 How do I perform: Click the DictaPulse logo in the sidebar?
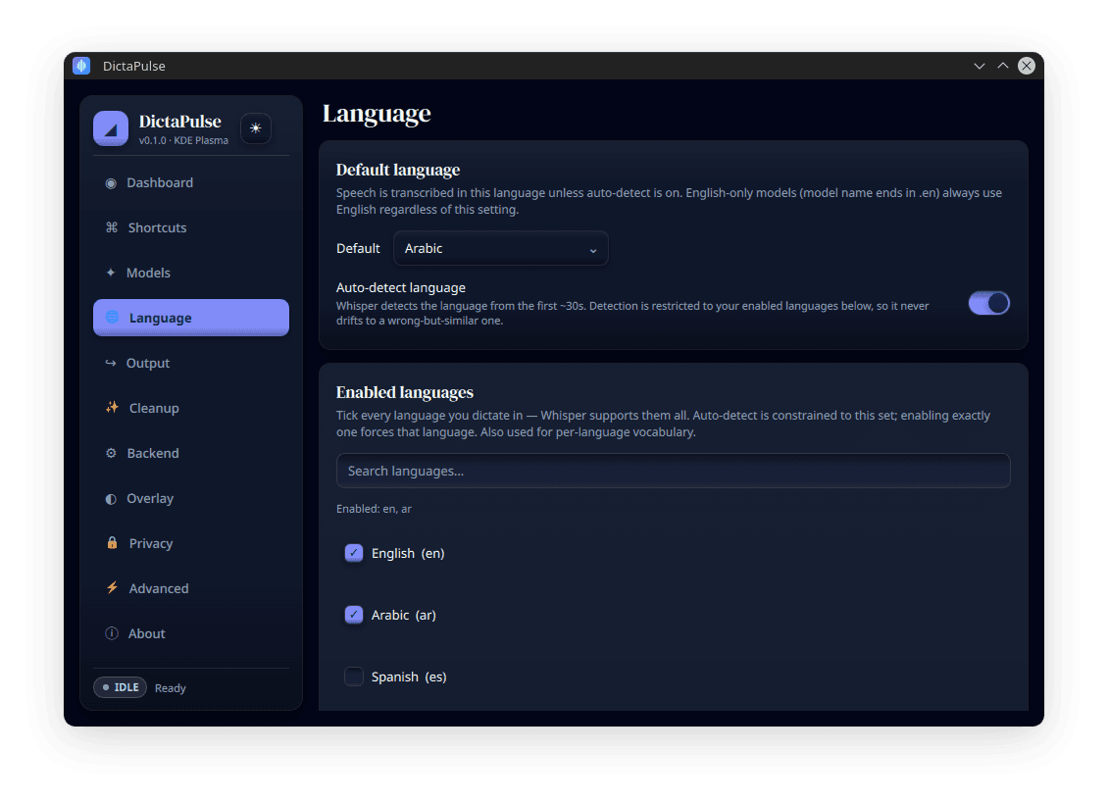[x=111, y=128]
